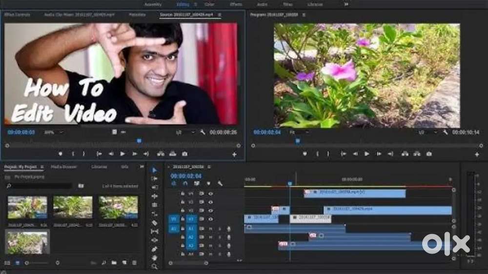Select the Razor tool in tools panel

tap(155, 222)
